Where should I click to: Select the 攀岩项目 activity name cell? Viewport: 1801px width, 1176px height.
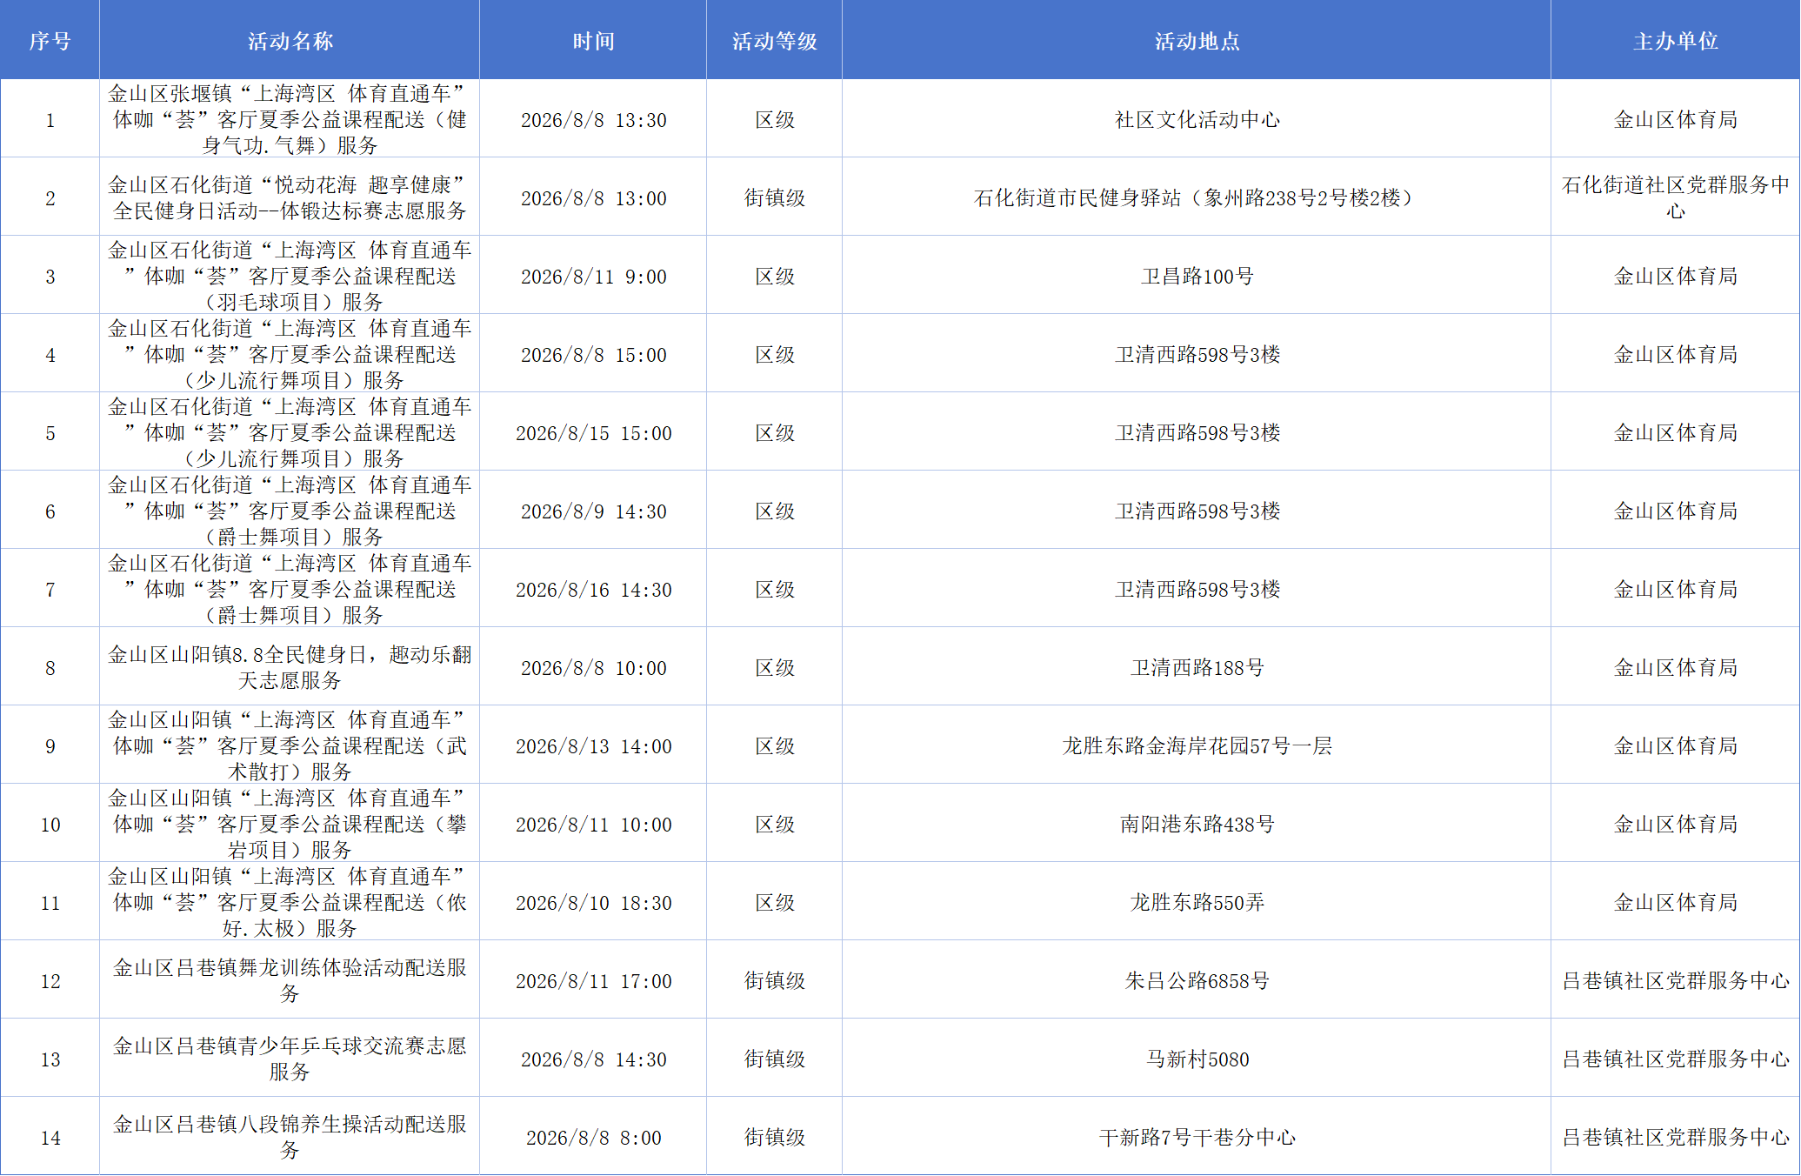[x=290, y=824]
